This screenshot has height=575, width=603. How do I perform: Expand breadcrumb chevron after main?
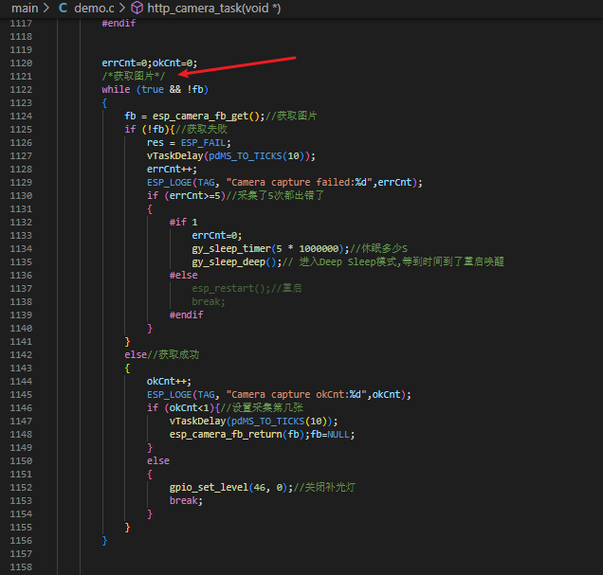pyautogui.click(x=46, y=9)
